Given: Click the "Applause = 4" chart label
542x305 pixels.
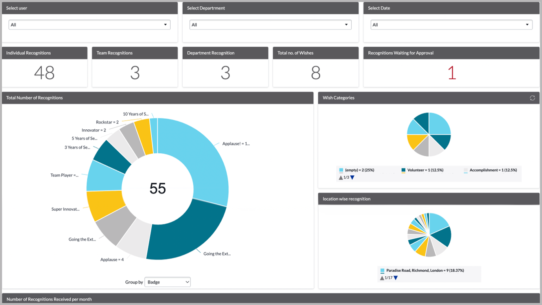Looking at the screenshot, I should coord(112,259).
